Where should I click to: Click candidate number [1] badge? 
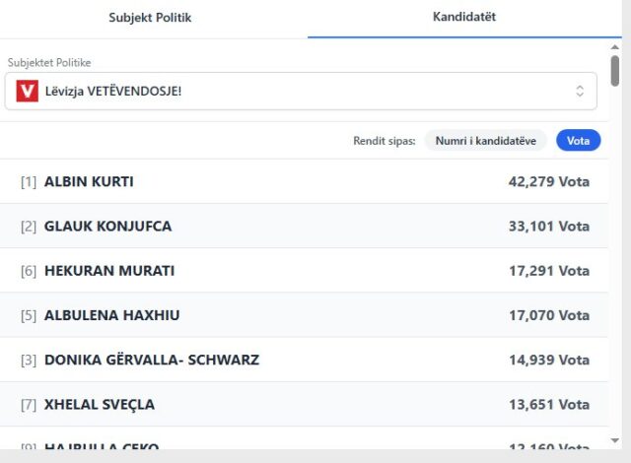(29, 181)
